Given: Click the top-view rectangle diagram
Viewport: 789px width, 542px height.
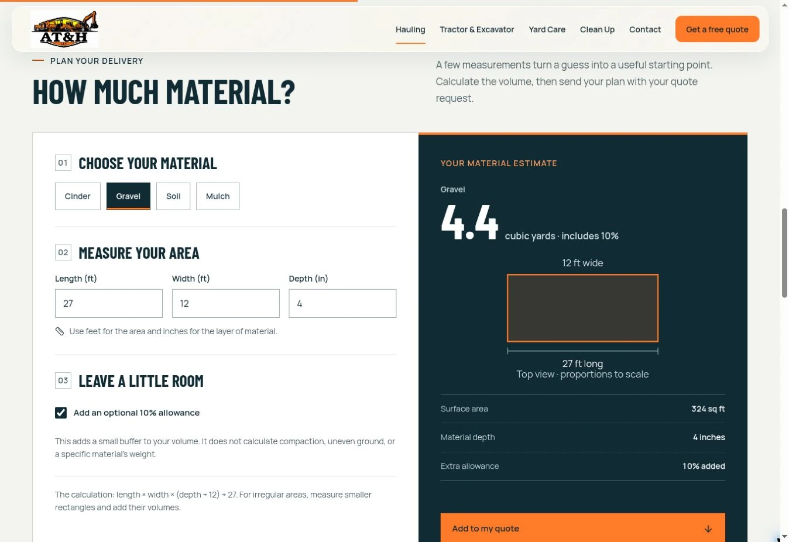Looking at the screenshot, I should coord(582,308).
